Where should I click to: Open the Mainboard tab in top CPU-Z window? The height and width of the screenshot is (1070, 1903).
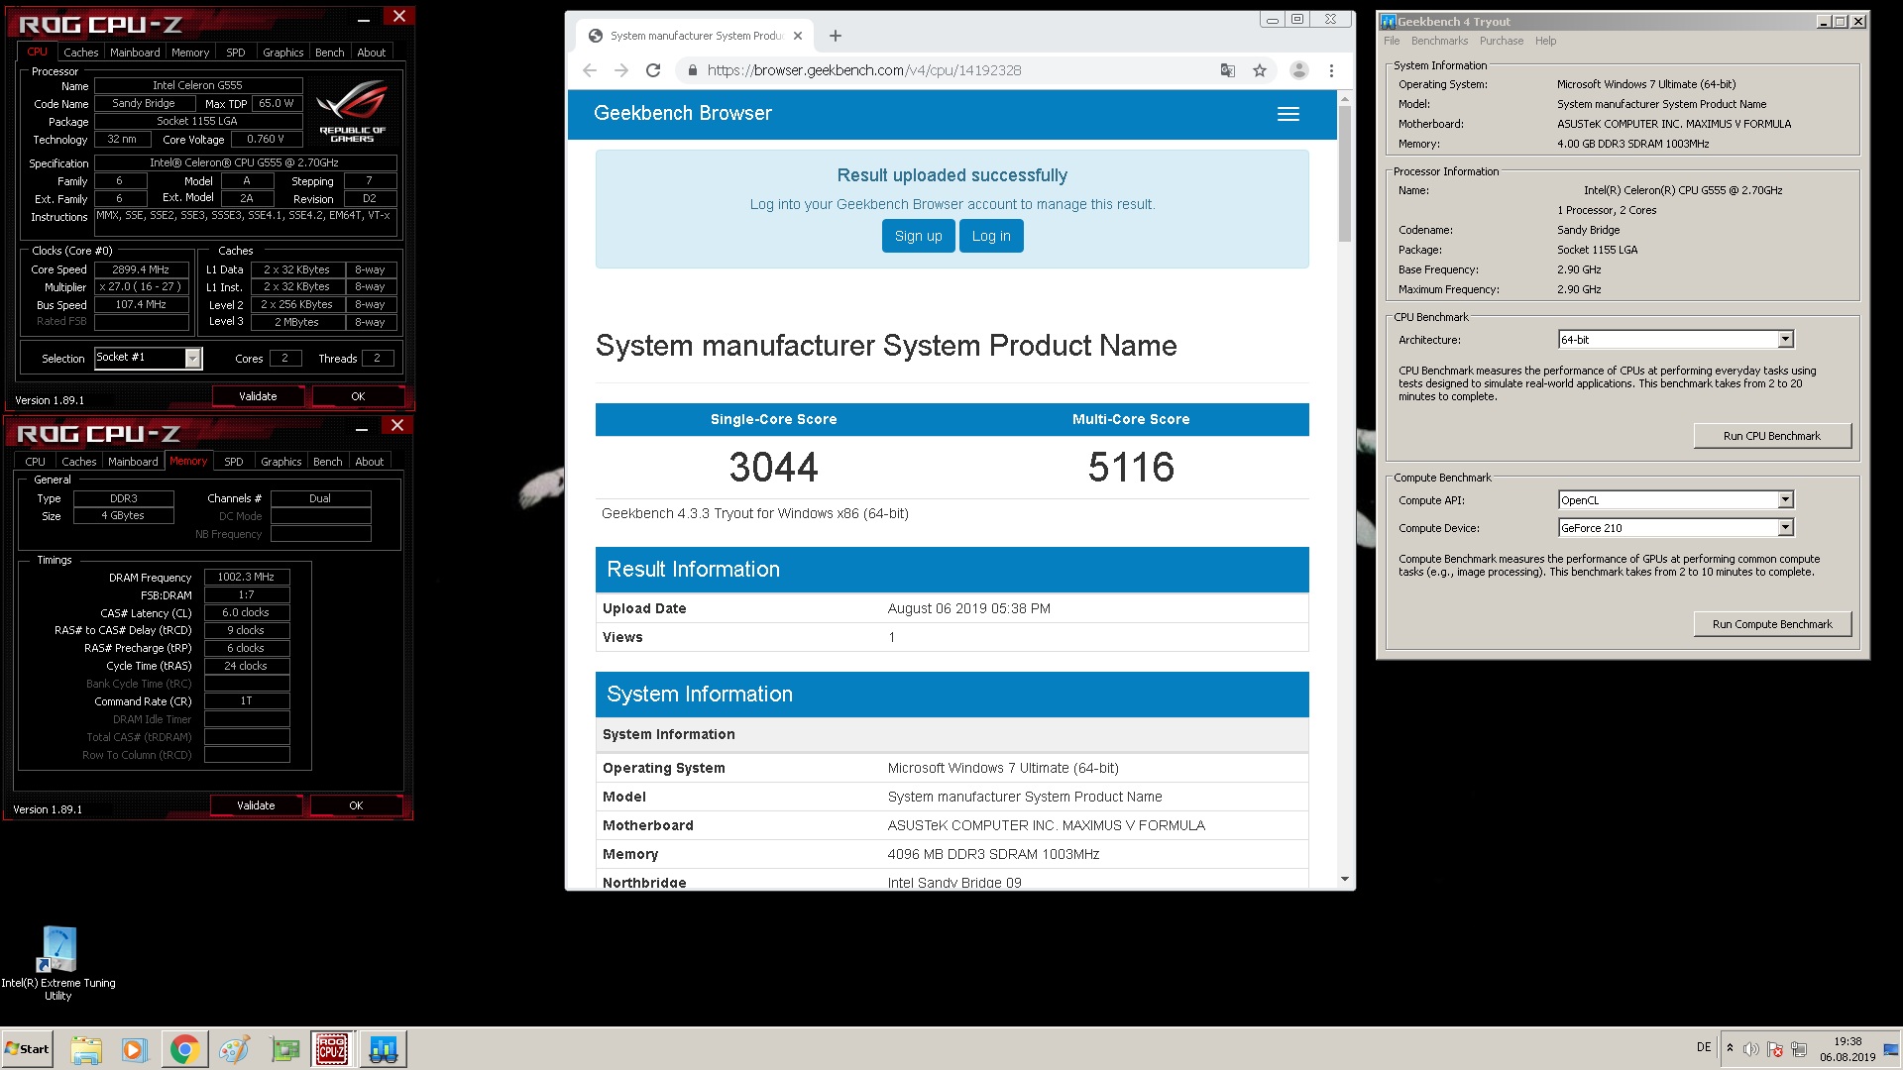coord(135,53)
